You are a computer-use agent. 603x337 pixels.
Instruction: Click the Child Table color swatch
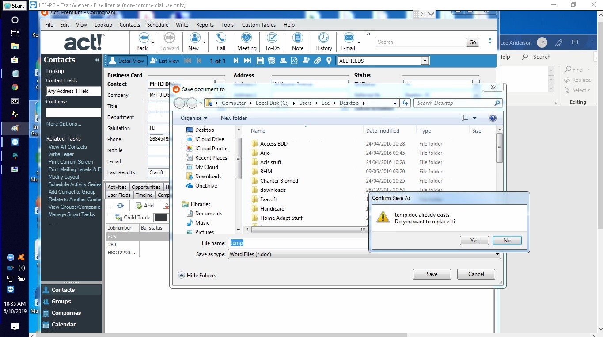[x=160, y=218]
